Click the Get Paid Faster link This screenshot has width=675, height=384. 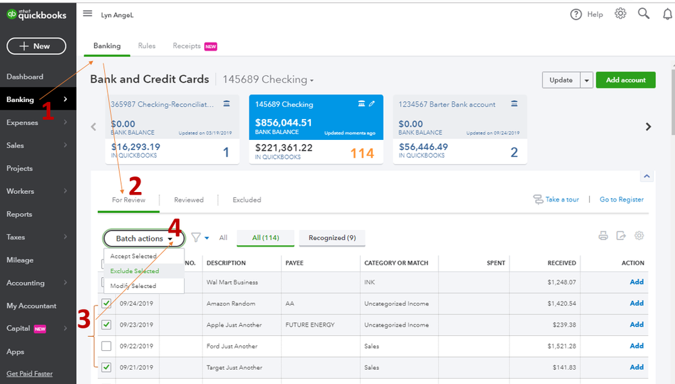pos(29,373)
